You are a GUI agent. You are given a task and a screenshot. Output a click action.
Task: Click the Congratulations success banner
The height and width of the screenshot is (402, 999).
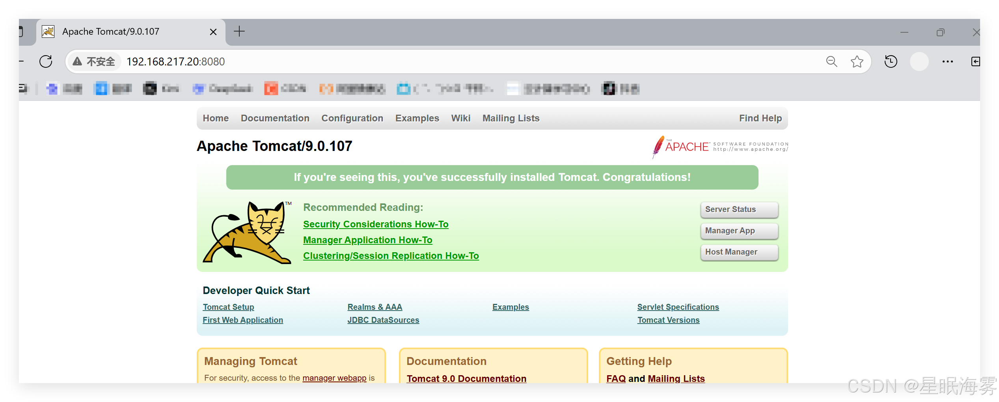click(492, 177)
